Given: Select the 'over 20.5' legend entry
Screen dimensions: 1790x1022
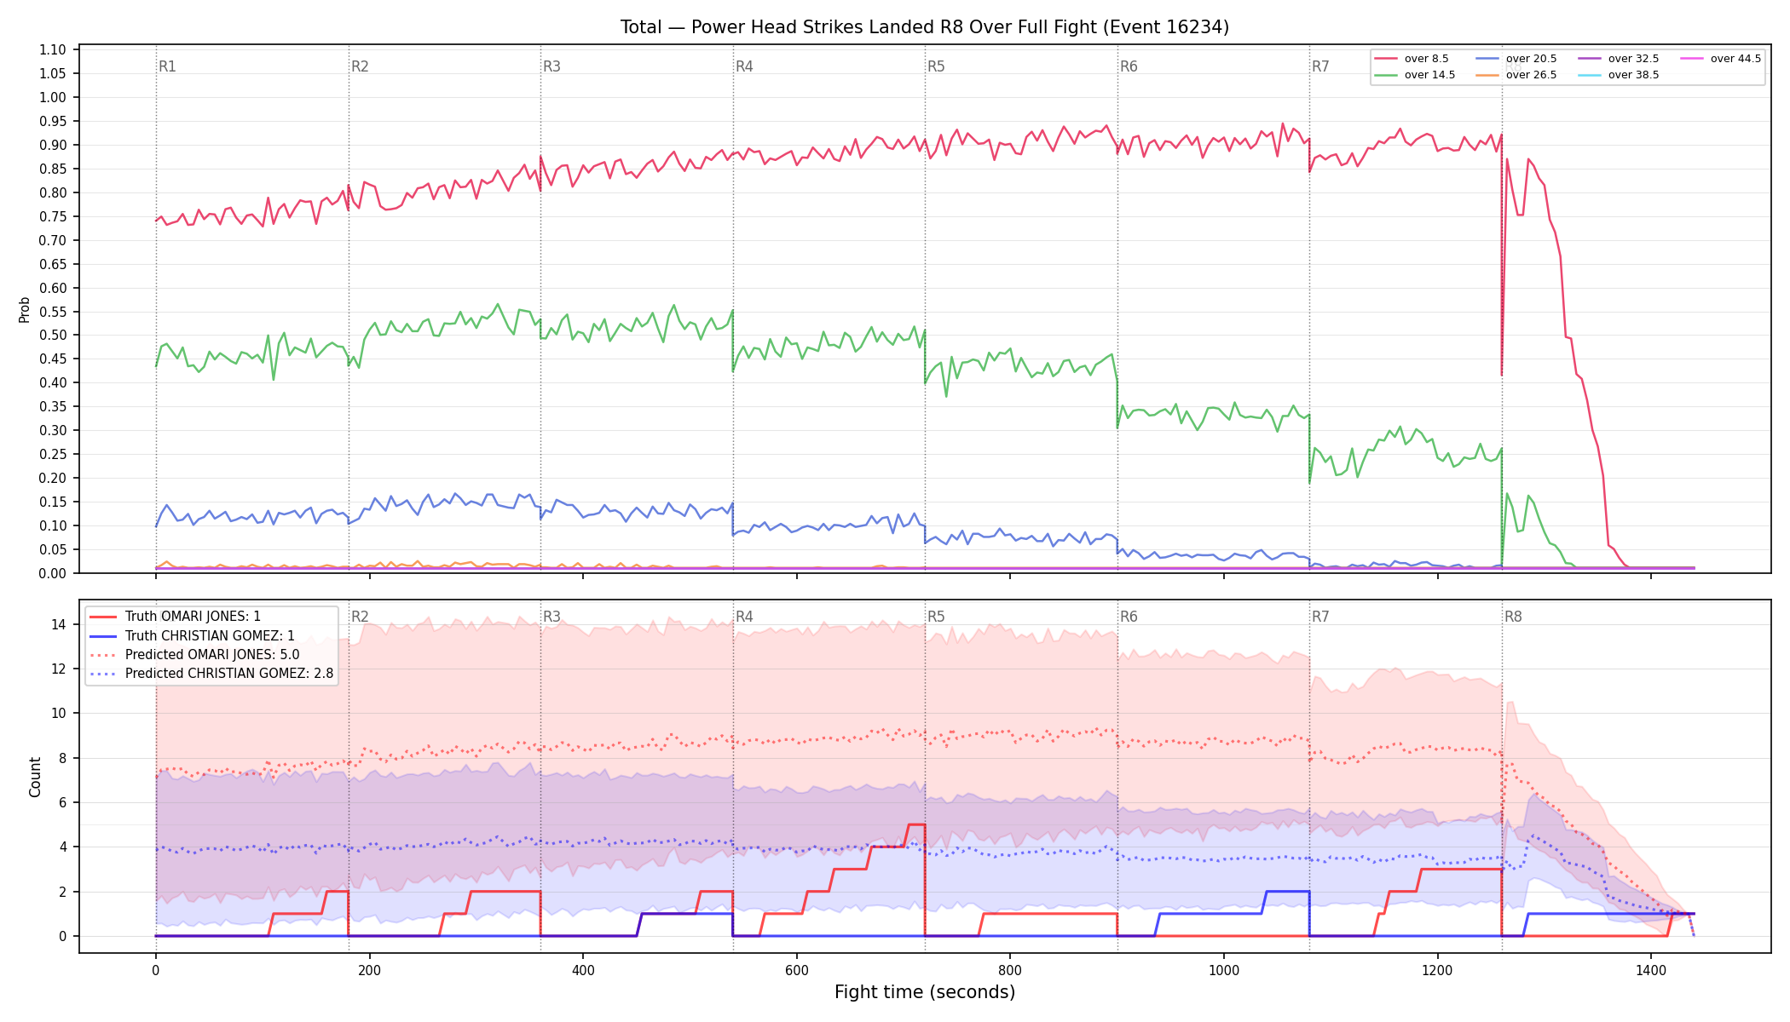Looking at the screenshot, I should point(1516,59).
